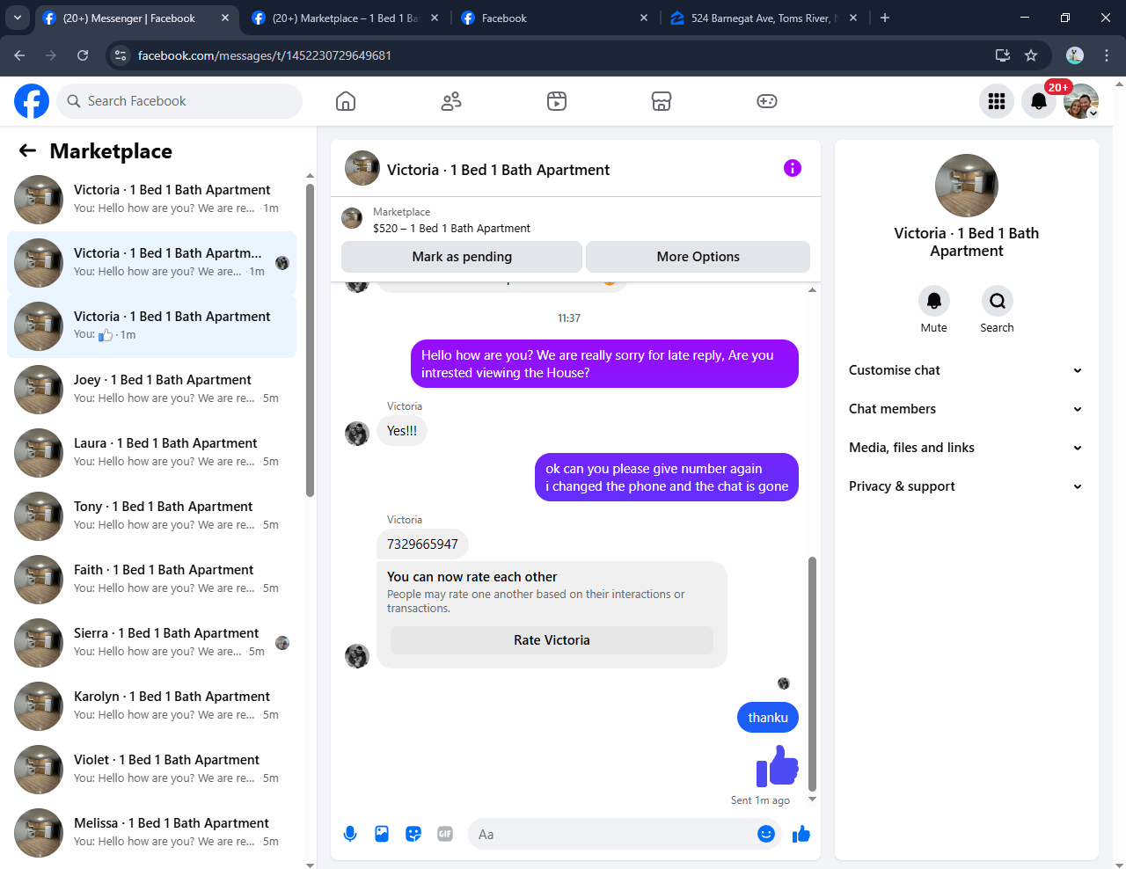Screen dimensions: 1126x869
Task: Open Karolyn's apartment conversation
Action: (x=151, y=706)
